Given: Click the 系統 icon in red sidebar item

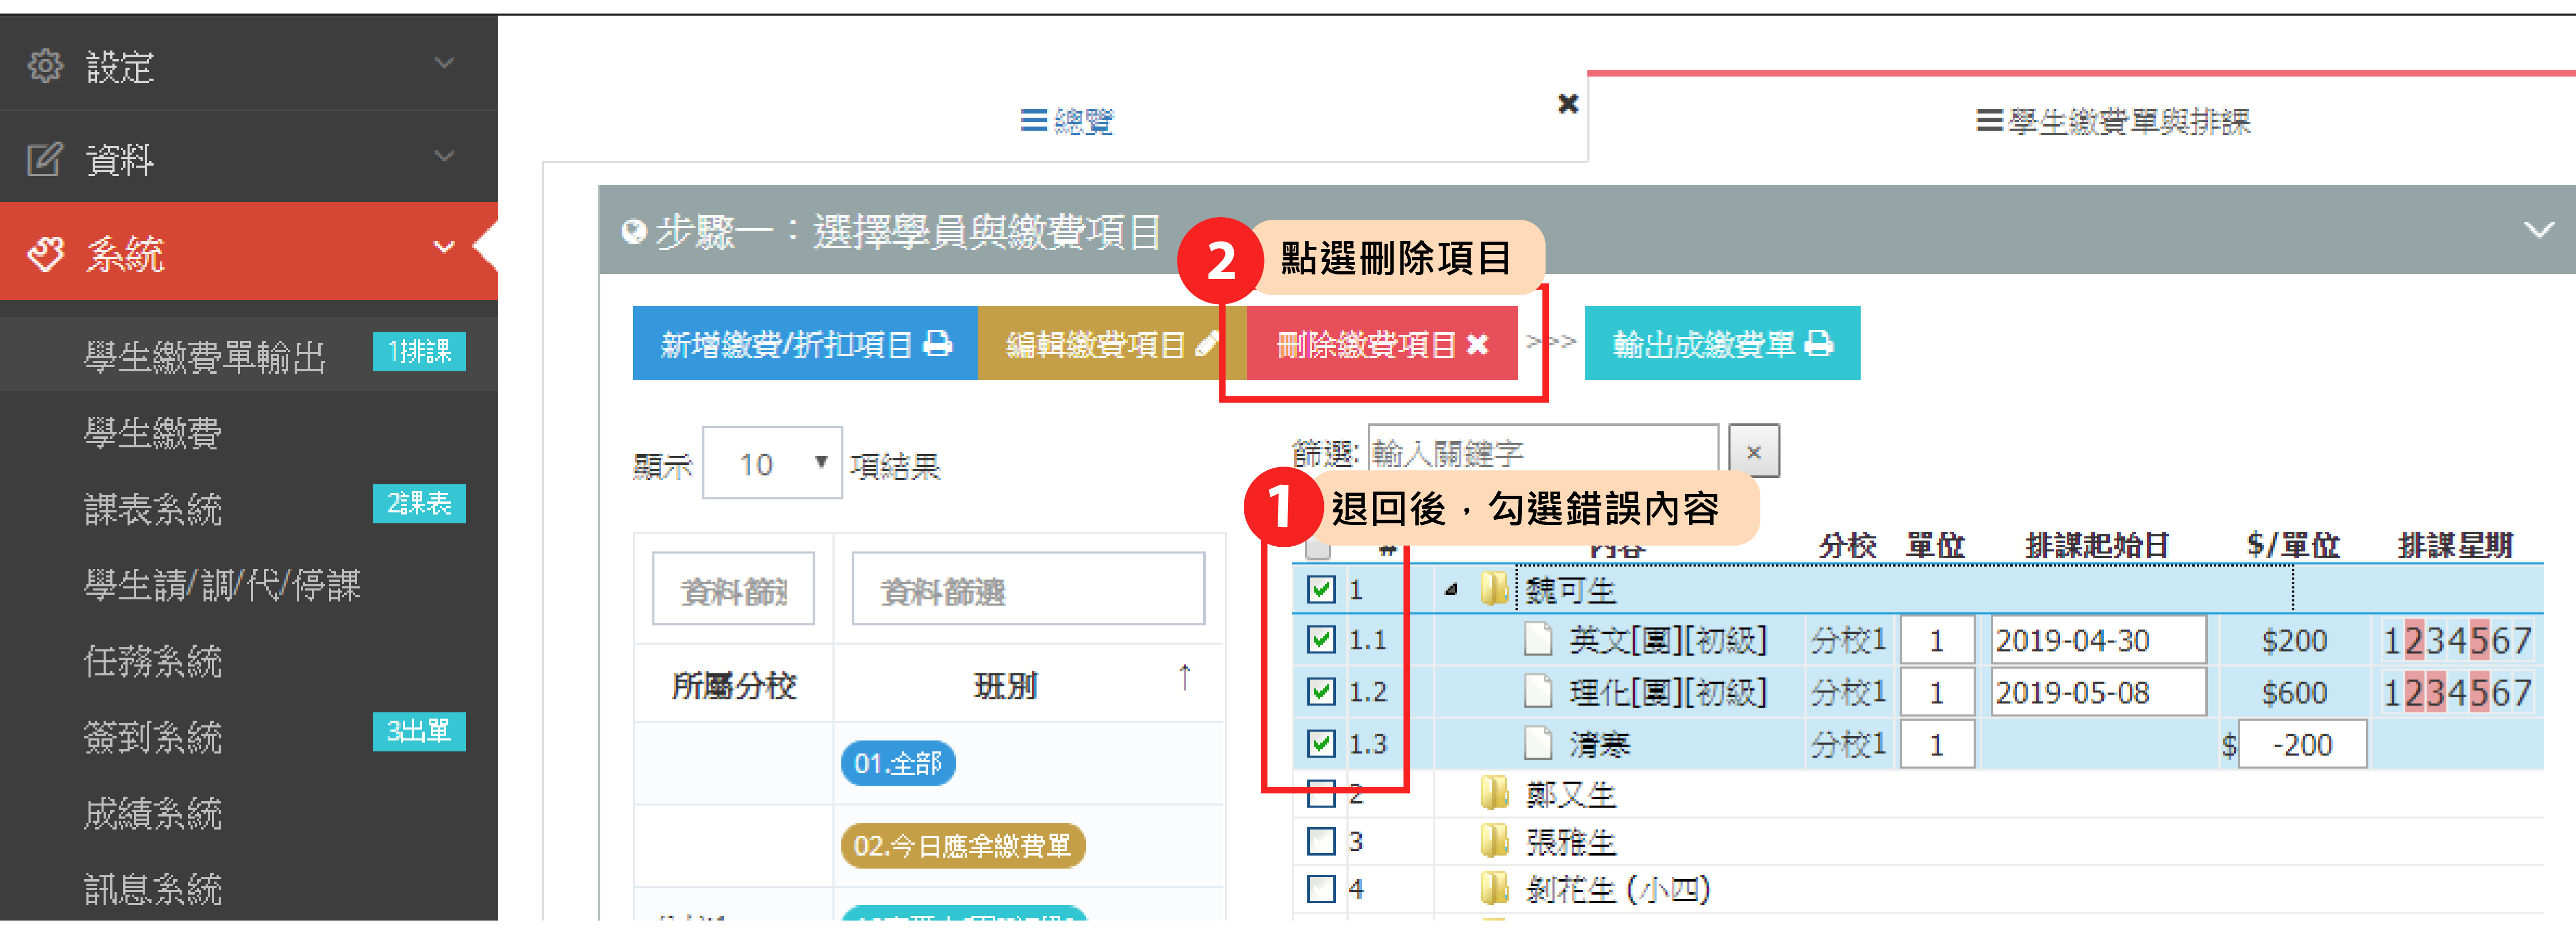Looking at the screenshot, I should click(46, 253).
